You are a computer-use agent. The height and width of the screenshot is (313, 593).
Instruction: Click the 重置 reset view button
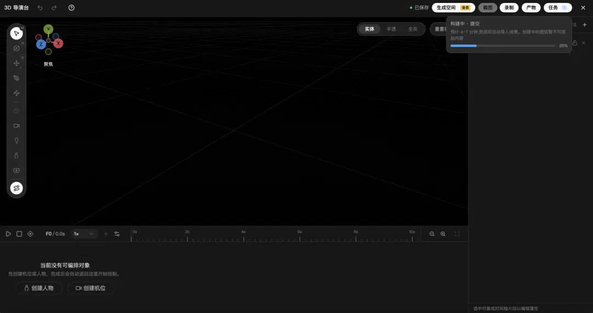(439, 29)
